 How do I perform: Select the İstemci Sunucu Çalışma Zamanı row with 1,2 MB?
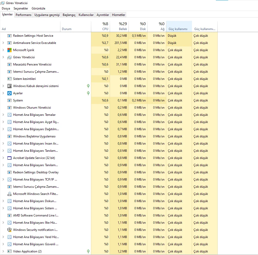(109, 72)
